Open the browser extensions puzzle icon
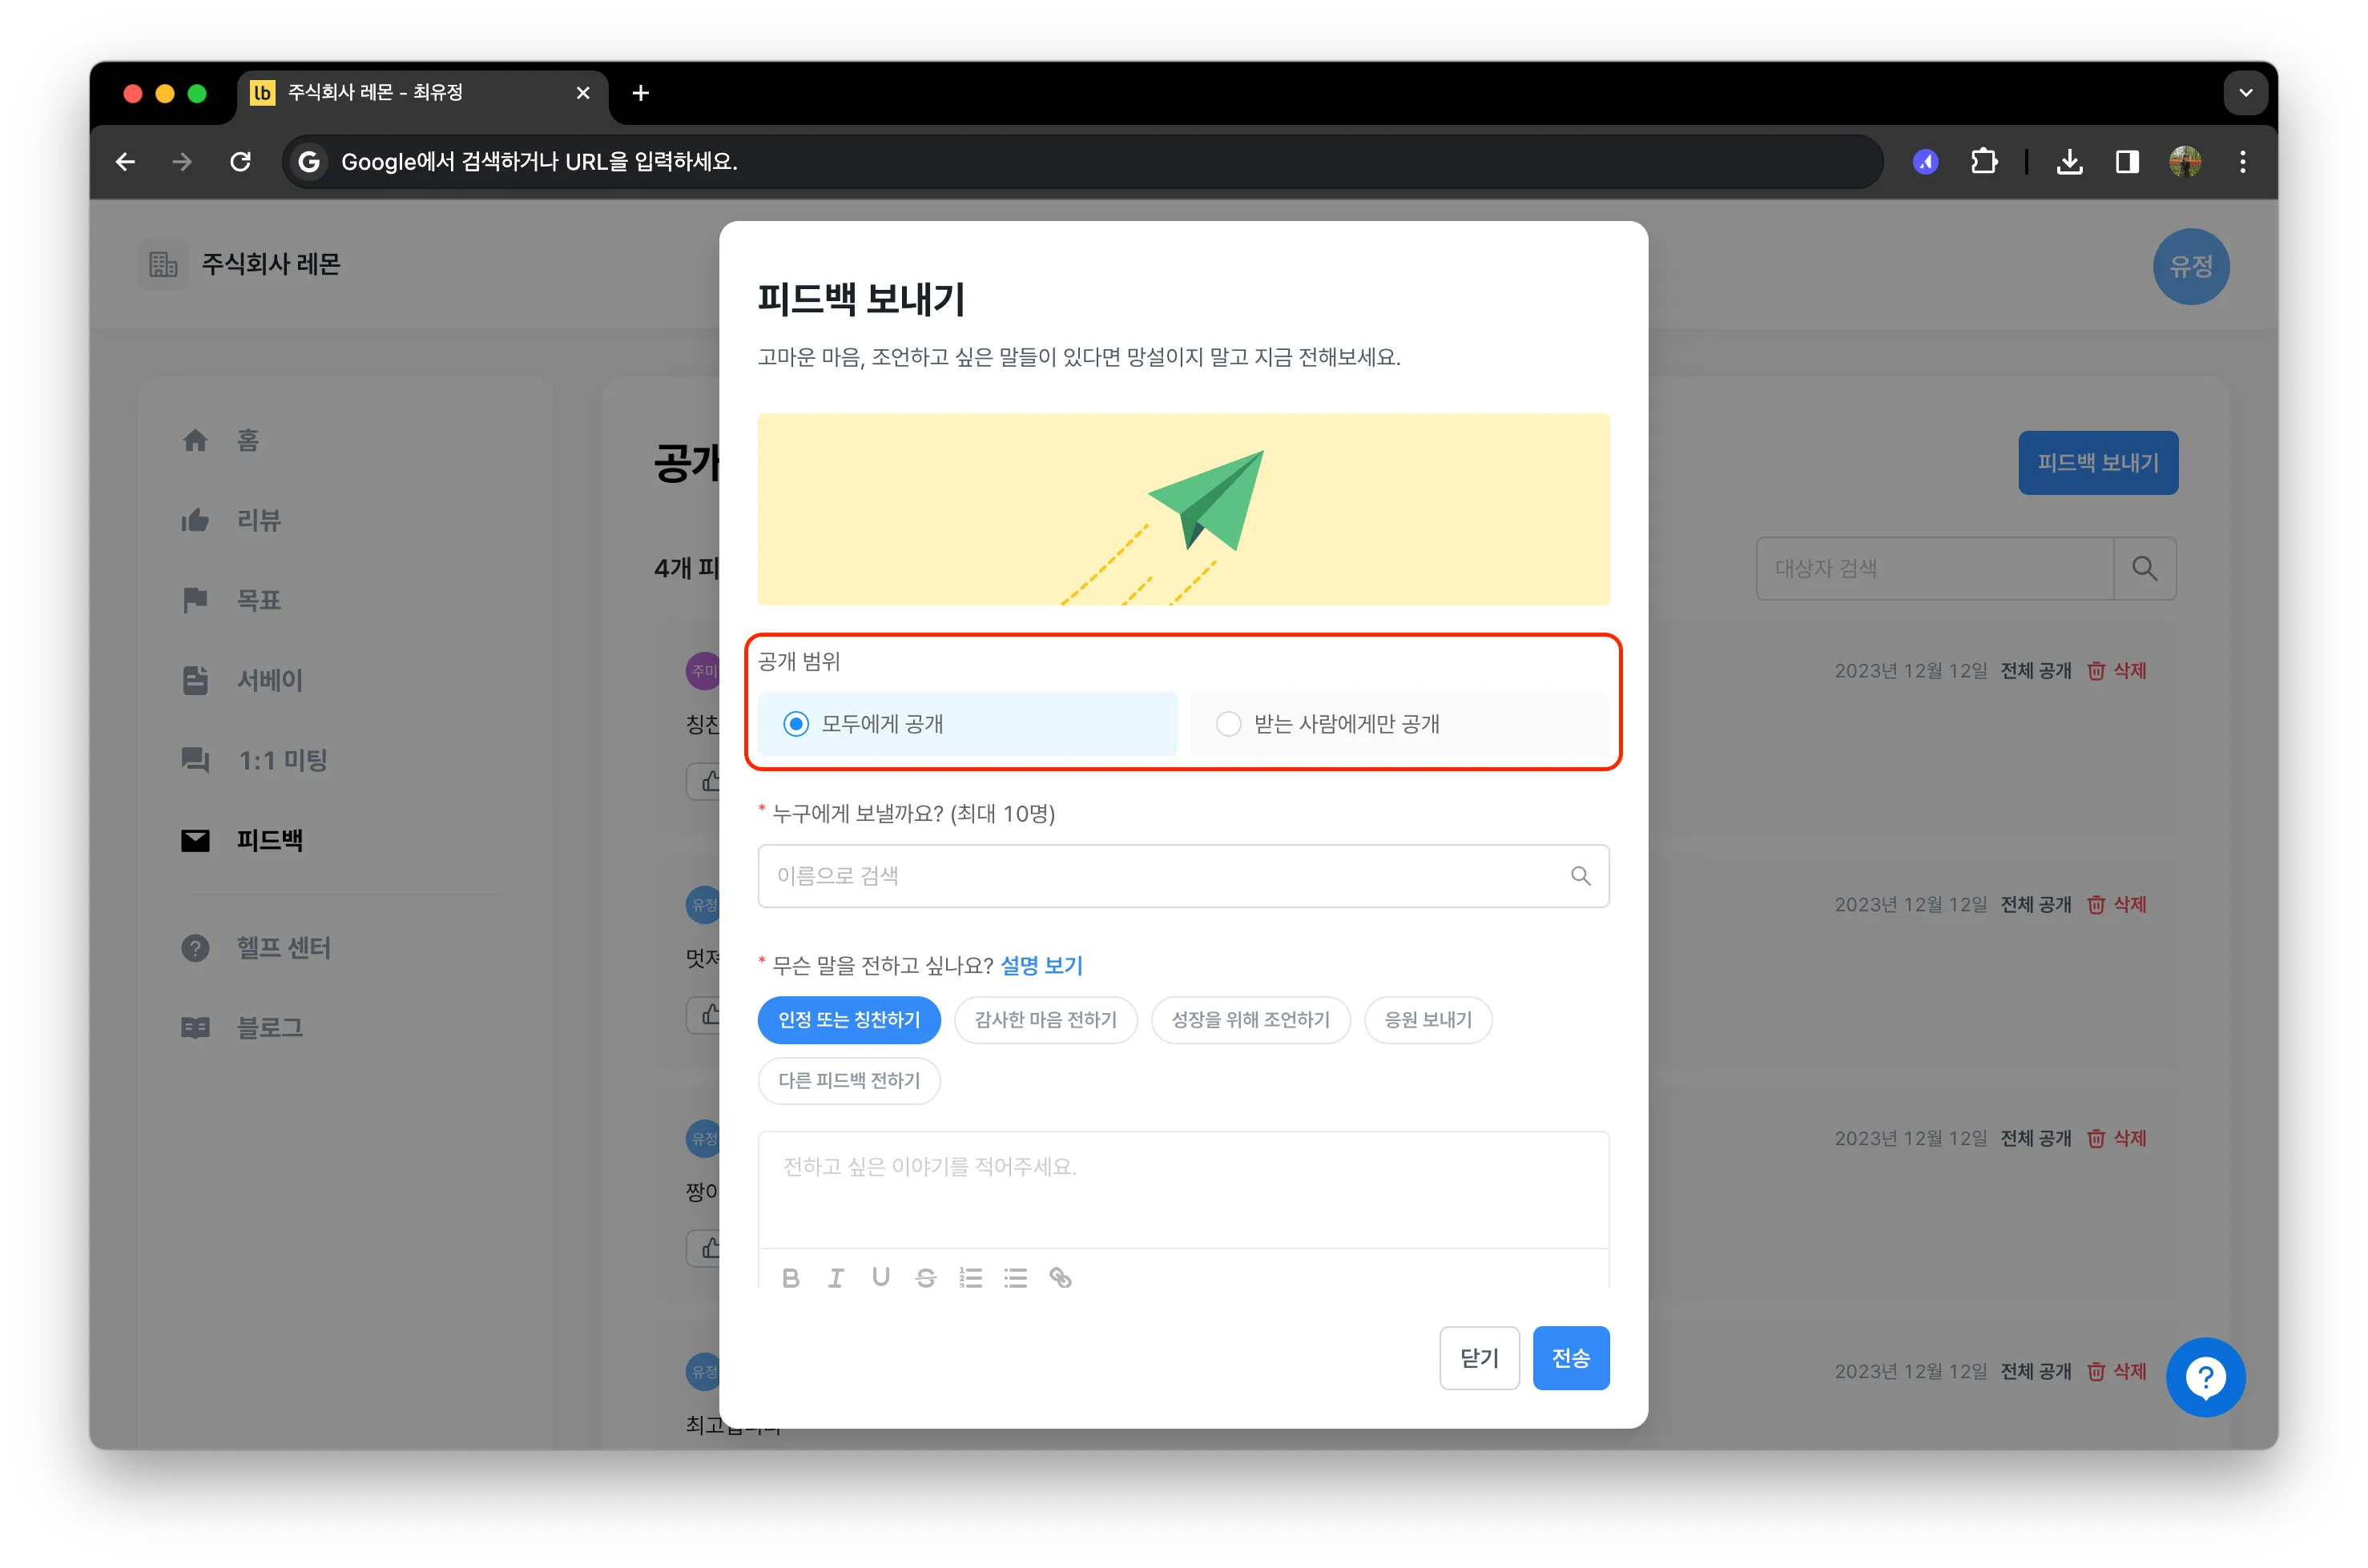The image size is (2368, 1568). click(x=1983, y=161)
